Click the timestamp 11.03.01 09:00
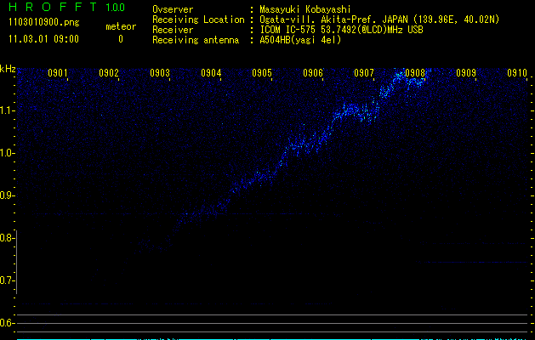 [43, 39]
